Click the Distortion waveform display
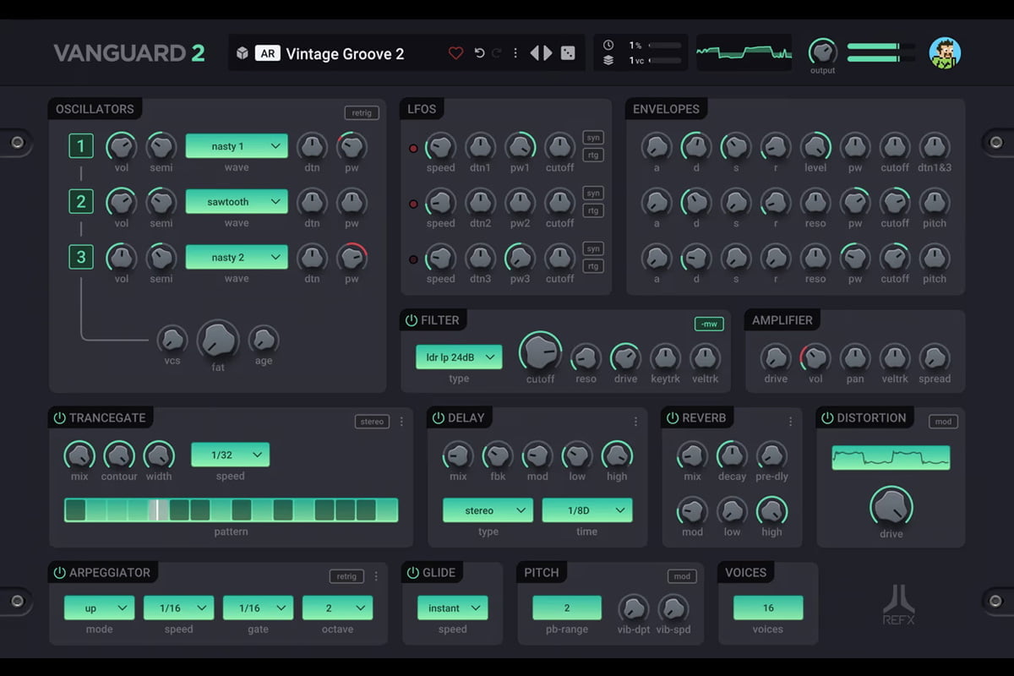This screenshot has width=1014, height=676. [x=891, y=458]
